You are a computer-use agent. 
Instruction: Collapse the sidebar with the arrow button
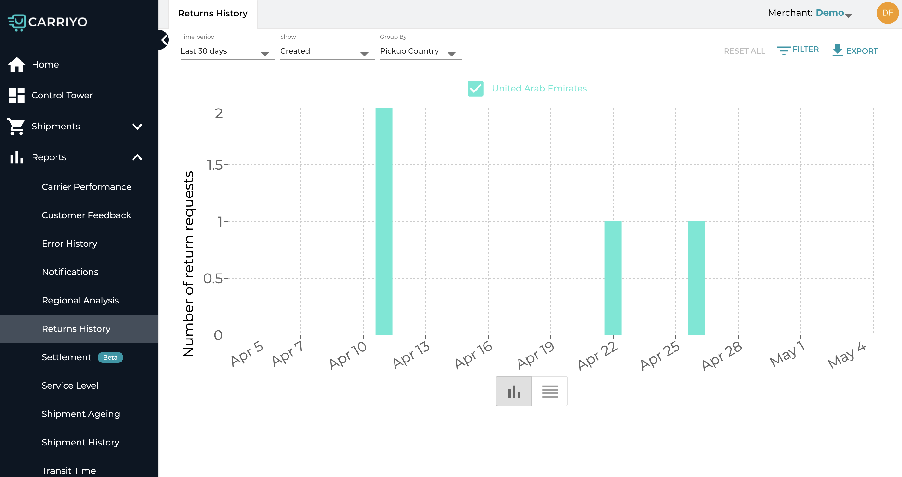point(163,40)
